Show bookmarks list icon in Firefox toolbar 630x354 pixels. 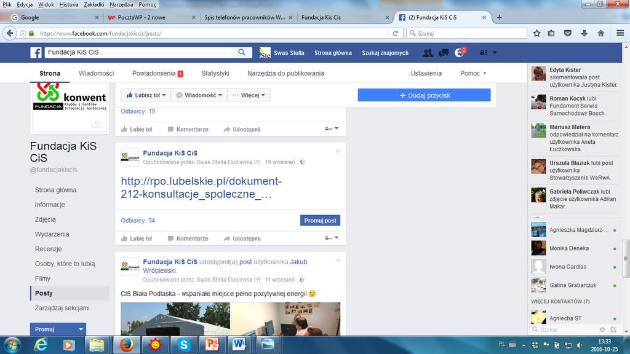click(551, 33)
